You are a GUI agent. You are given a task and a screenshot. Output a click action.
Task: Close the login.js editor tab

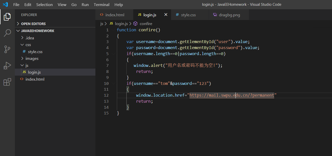166,15
